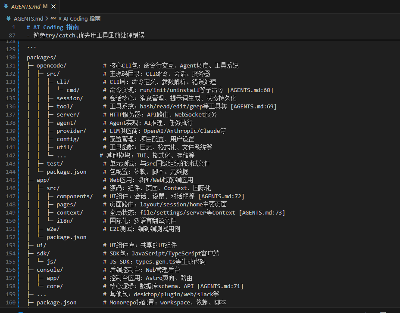Screen dimensions: 400x313
Task: Jump to sticky header '# AI Coding 指南'
Action: coord(53,27)
